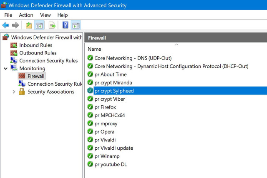The height and width of the screenshot is (178, 267).
Task: Select the Core Networking DHCP-Out rule
Action: (171, 66)
